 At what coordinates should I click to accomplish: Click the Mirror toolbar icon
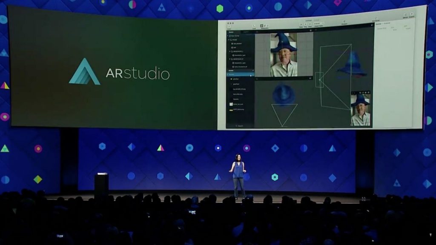(405, 16)
